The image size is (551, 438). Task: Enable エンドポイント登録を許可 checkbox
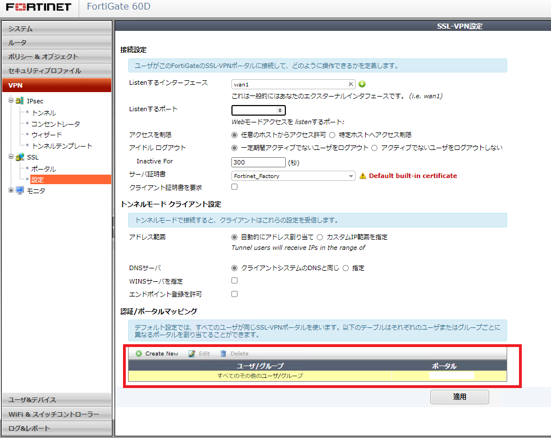(234, 294)
